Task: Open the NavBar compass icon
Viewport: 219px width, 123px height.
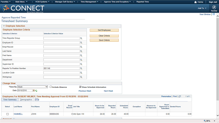Action: tap(214, 7)
